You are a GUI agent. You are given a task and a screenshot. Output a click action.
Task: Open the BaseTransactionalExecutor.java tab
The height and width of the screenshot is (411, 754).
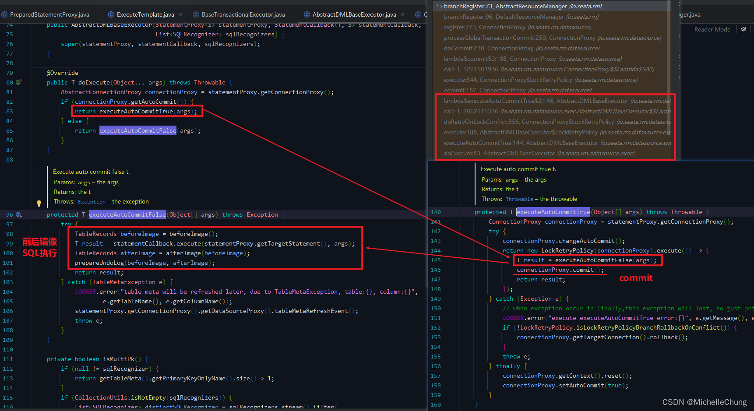click(243, 14)
